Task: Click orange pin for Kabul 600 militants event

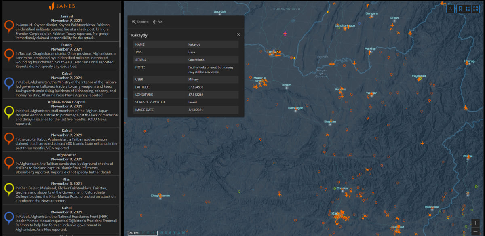Action: [9, 139]
